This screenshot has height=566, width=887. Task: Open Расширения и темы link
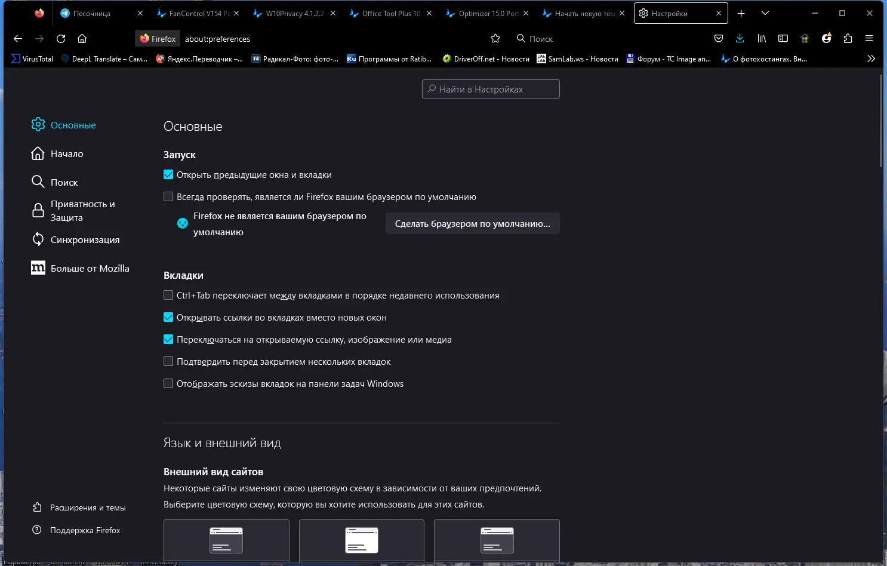(79, 507)
